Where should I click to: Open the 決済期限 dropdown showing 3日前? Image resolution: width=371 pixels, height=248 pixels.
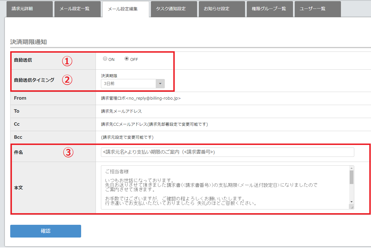click(128, 84)
